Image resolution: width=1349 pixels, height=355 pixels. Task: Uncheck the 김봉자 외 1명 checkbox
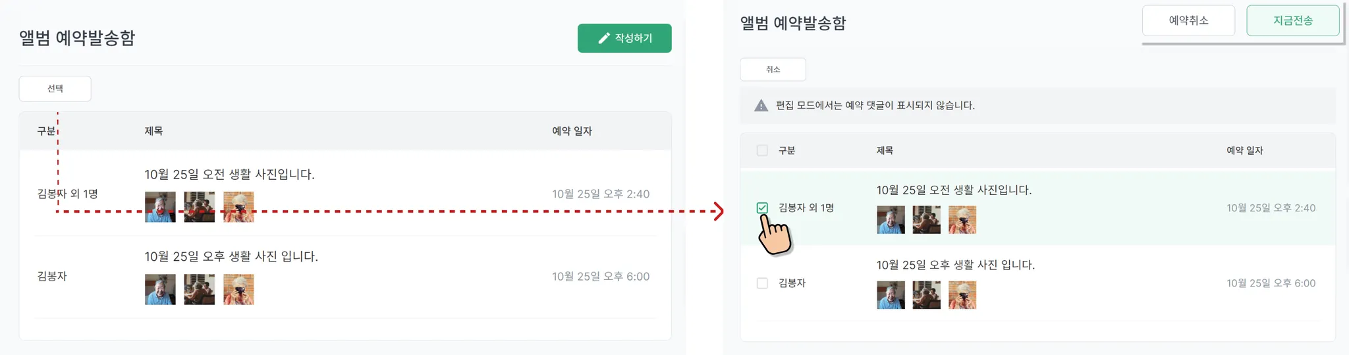(x=762, y=208)
